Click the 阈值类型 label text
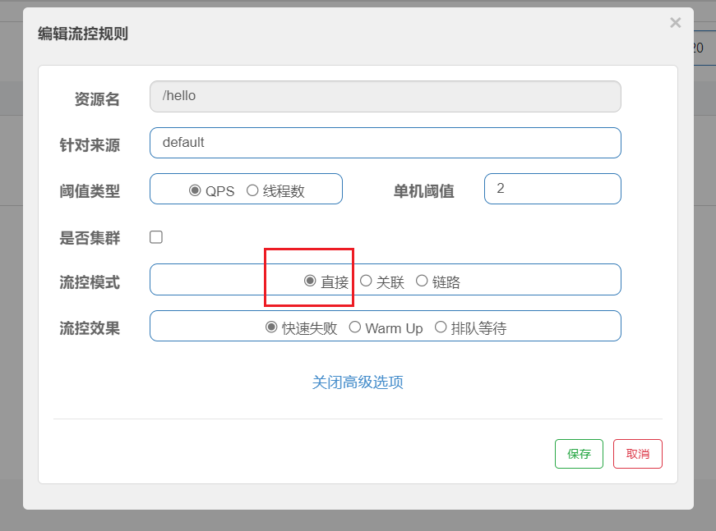The image size is (716, 531). coord(90,191)
